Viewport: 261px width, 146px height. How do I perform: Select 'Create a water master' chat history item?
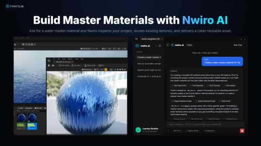[x=149, y=57]
